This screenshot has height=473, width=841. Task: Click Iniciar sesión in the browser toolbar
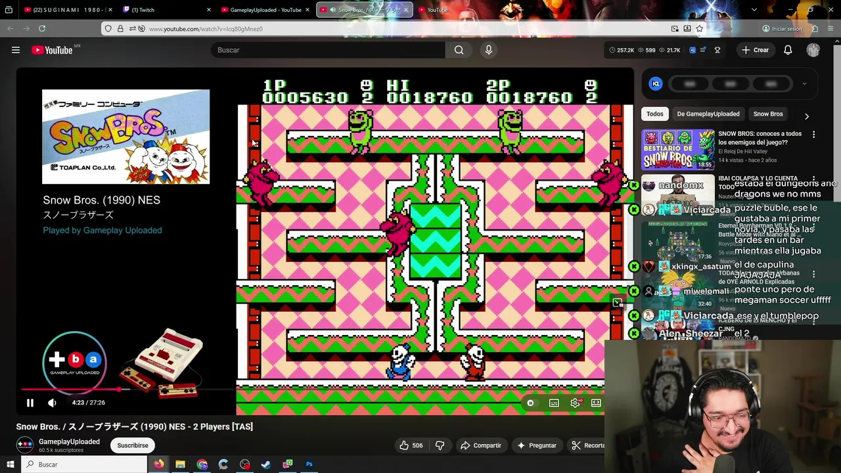point(782,29)
